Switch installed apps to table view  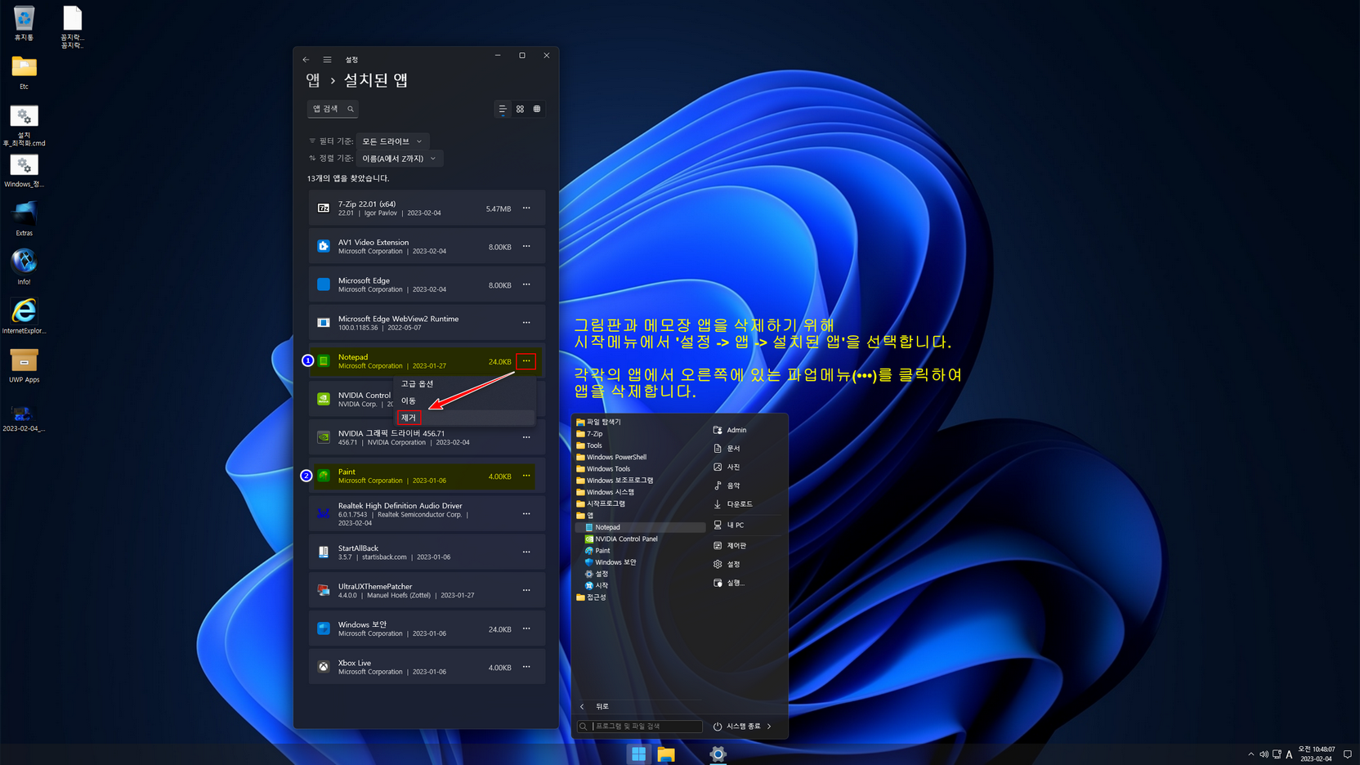coord(537,109)
